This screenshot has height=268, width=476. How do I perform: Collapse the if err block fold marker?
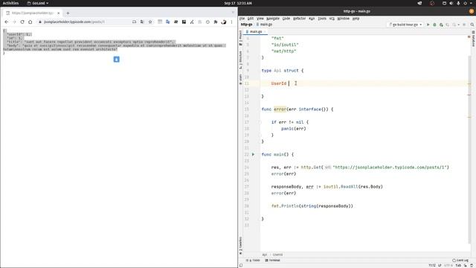click(x=260, y=122)
